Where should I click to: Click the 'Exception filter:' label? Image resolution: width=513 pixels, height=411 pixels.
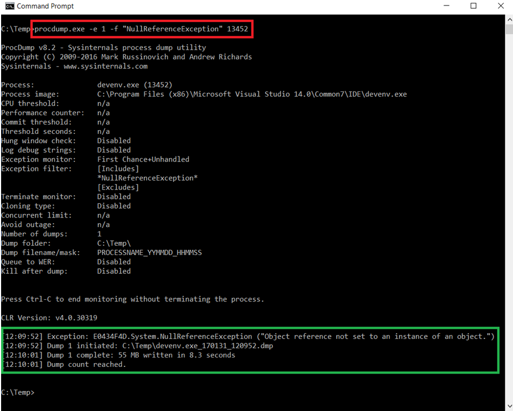[36, 169]
